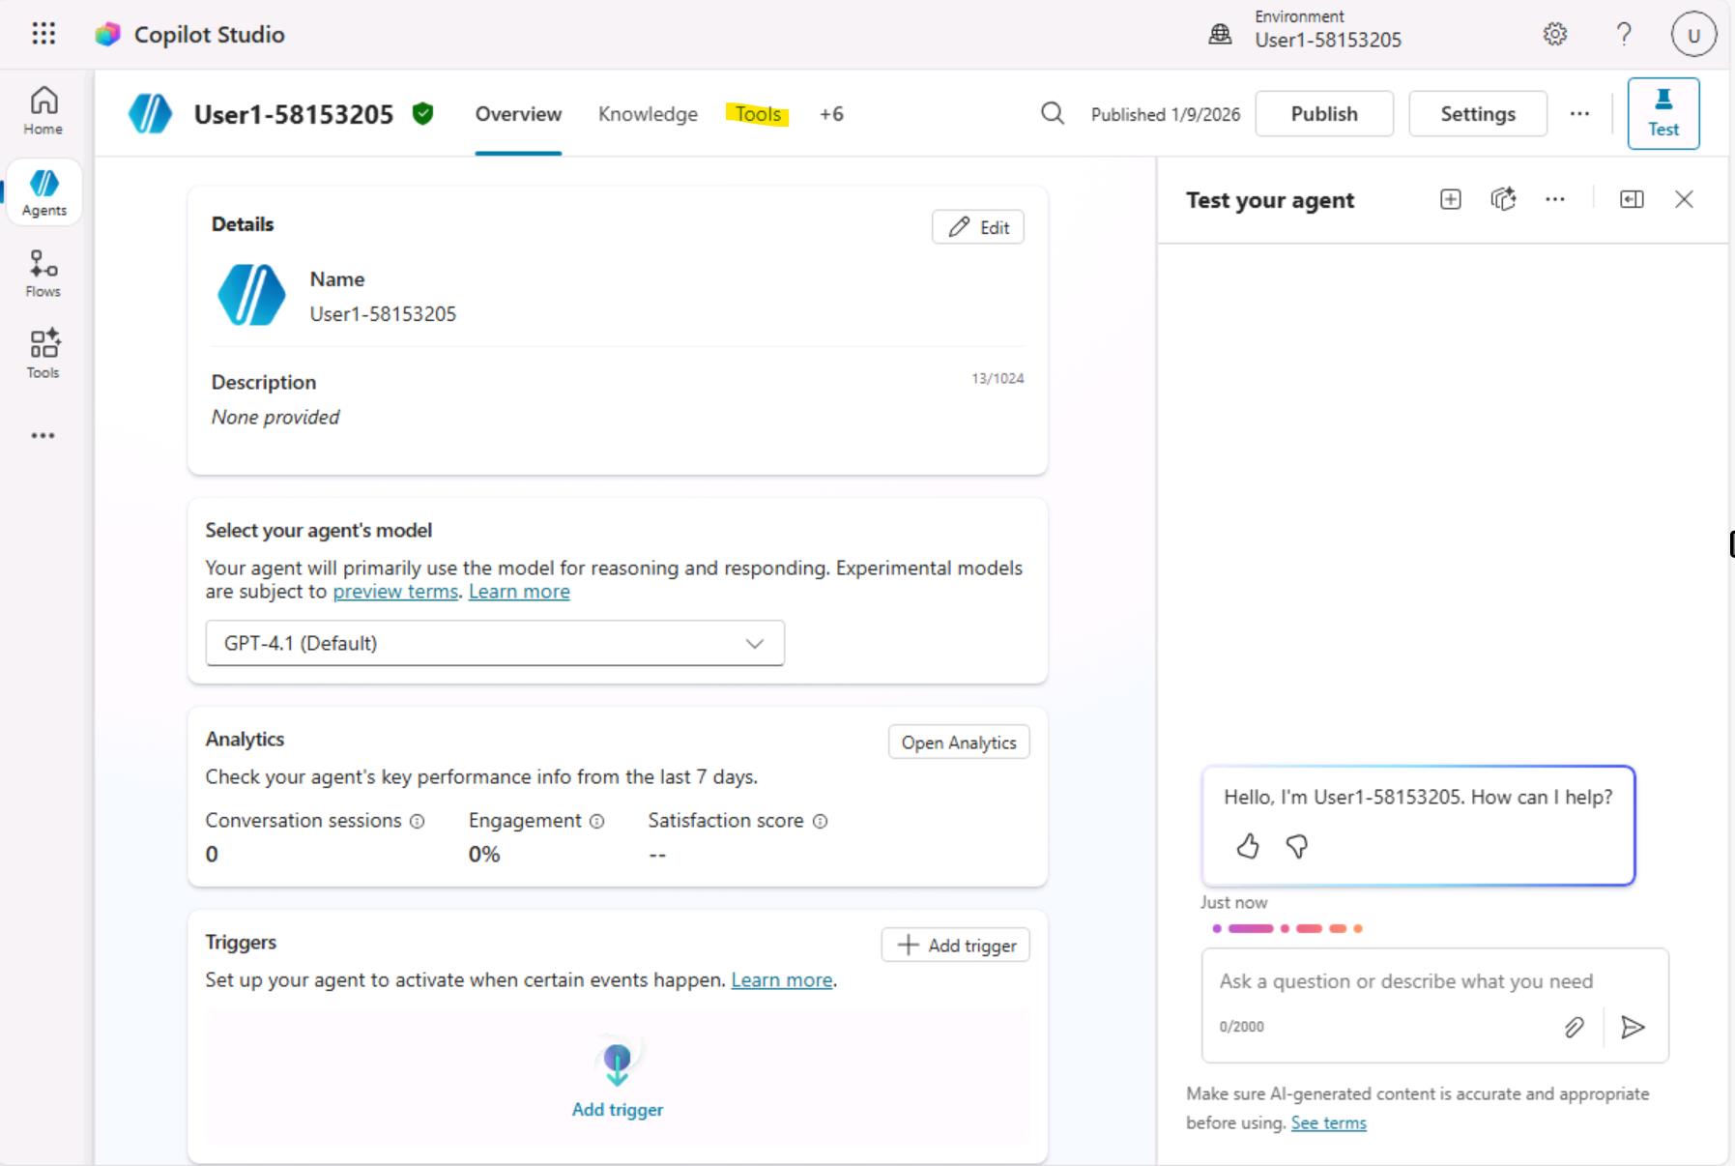The width and height of the screenshot is (1735, 1166).
Task: Start a new test conversation icon
Action: coord(1450,199)
